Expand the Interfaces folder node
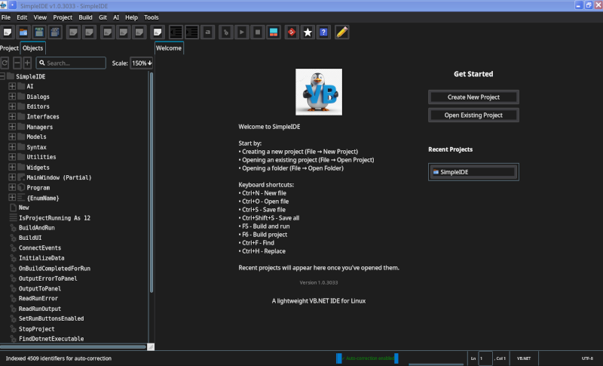Screen dimensions: 603x366 [12, 116]
